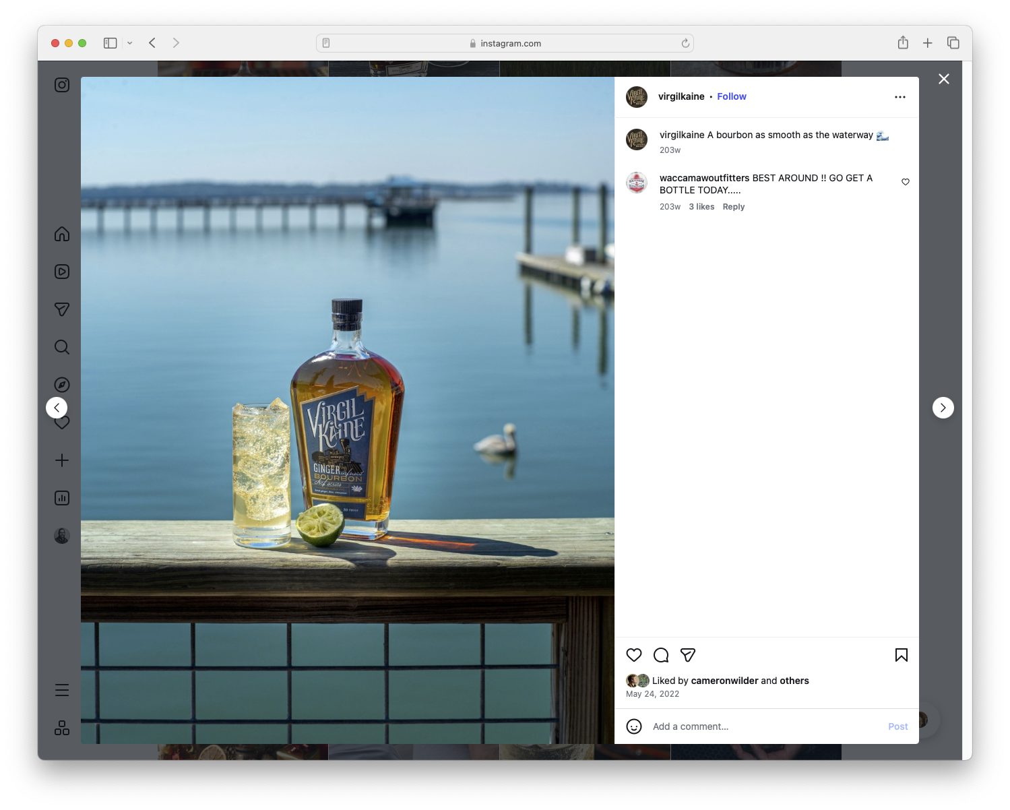
Task: Open waccamawoutfitters profile link
Action: click(705, 178)
